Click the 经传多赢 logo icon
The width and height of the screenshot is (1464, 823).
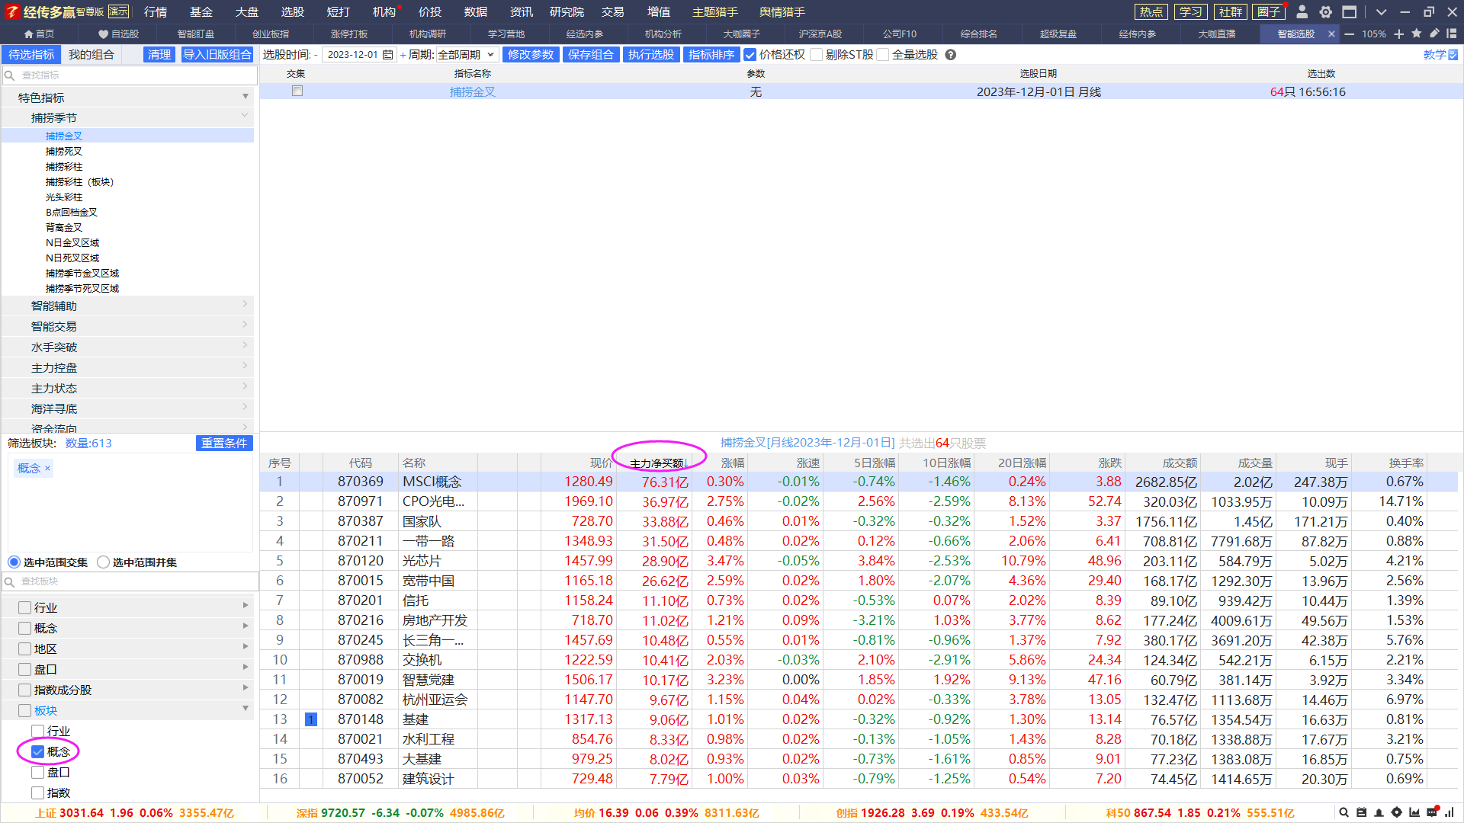tap(12, 12)
